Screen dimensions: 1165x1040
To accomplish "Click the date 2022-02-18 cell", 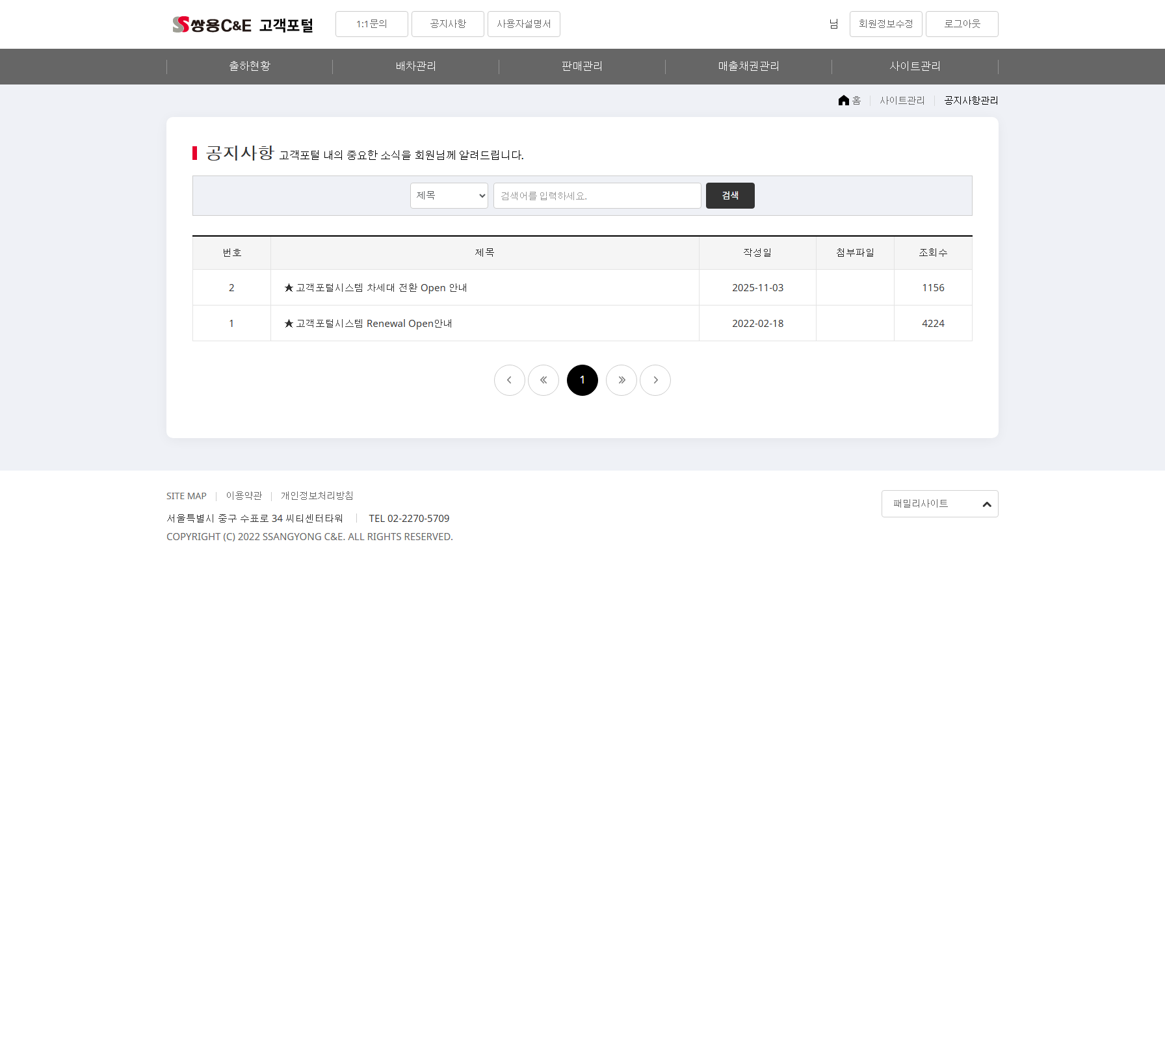I will coord(758,324).
